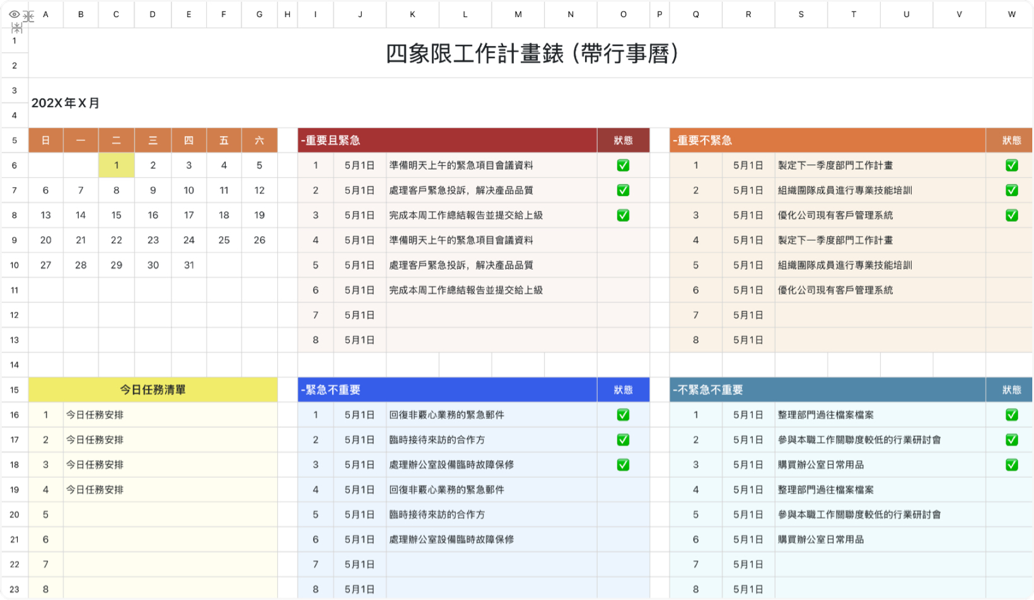Click the collapse hidden columns icon before column A
This screenshot has height=600, width=1034.
tap(28, 17)
